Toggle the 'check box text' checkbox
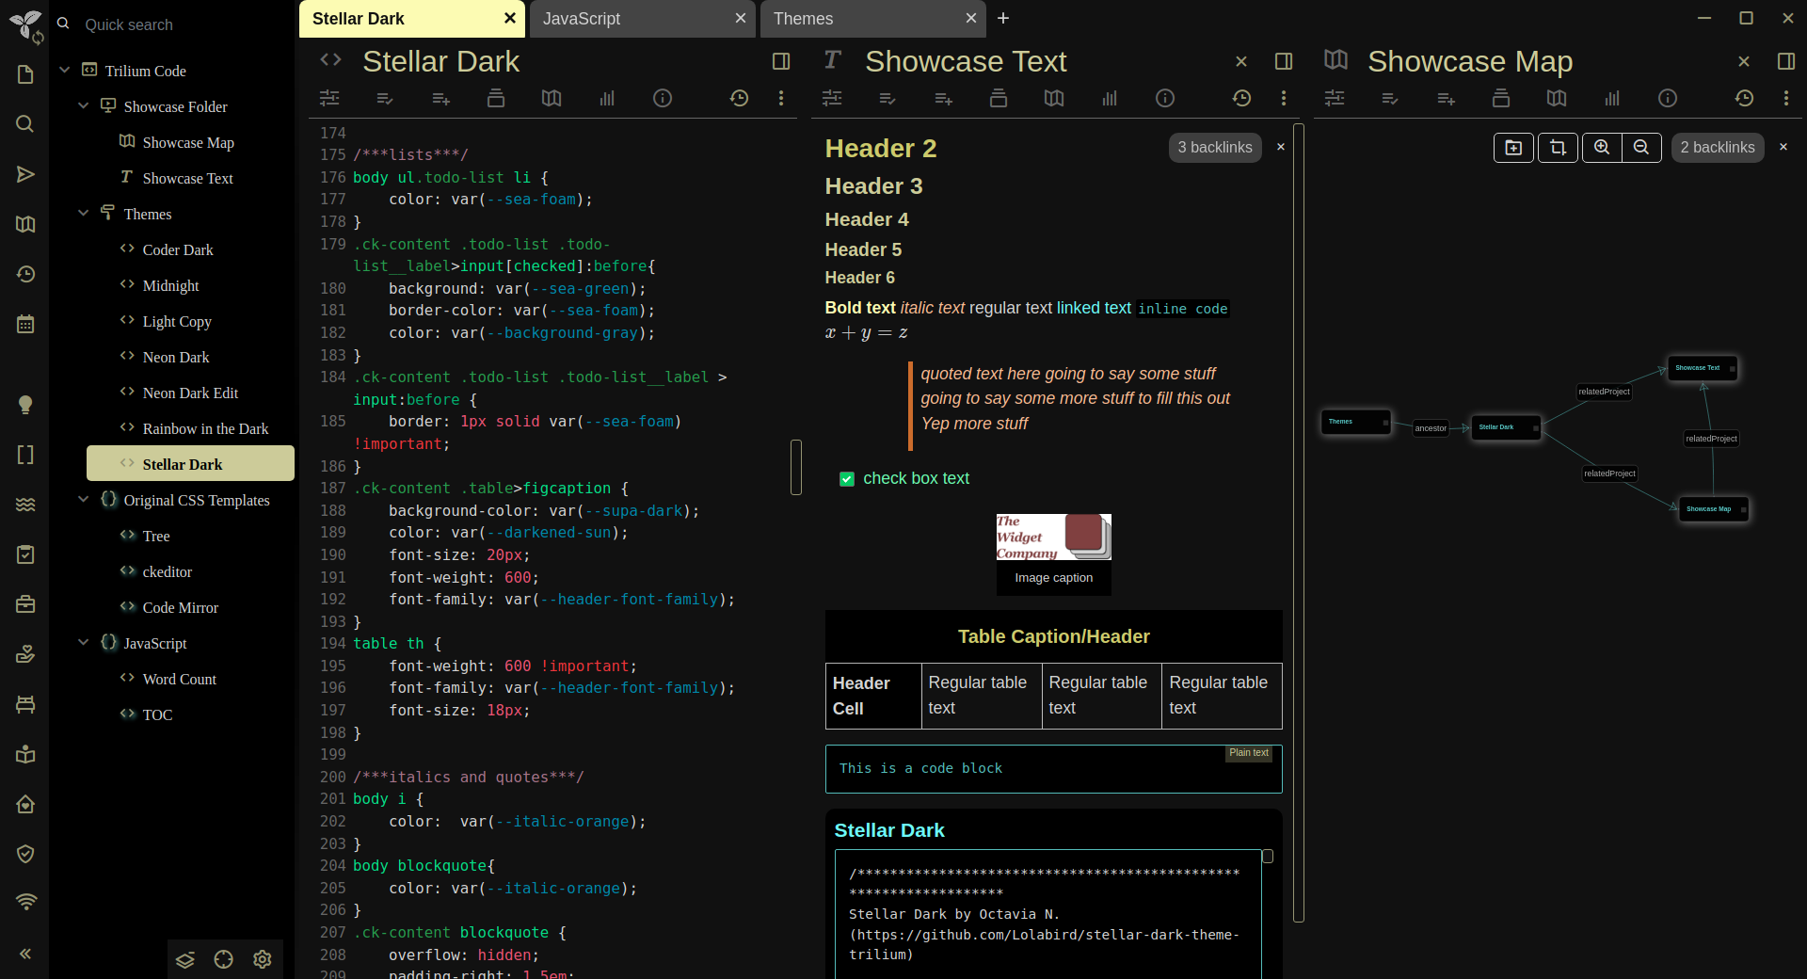1807x979 pixels. tap(847, 478)
